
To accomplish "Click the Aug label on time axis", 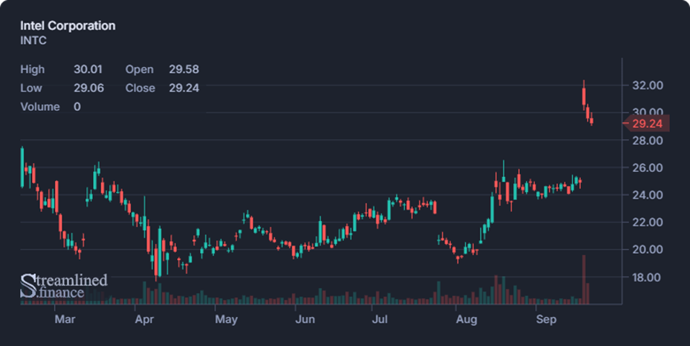I will coord(466,319).
